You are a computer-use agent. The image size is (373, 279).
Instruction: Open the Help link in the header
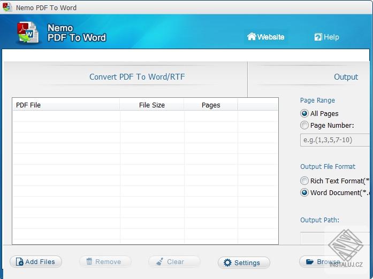pyautogui.click(x=326, y=37)
